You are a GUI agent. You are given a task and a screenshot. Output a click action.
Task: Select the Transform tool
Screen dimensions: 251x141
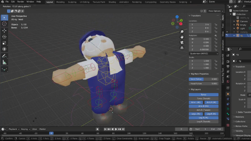(x=4, y=49)
